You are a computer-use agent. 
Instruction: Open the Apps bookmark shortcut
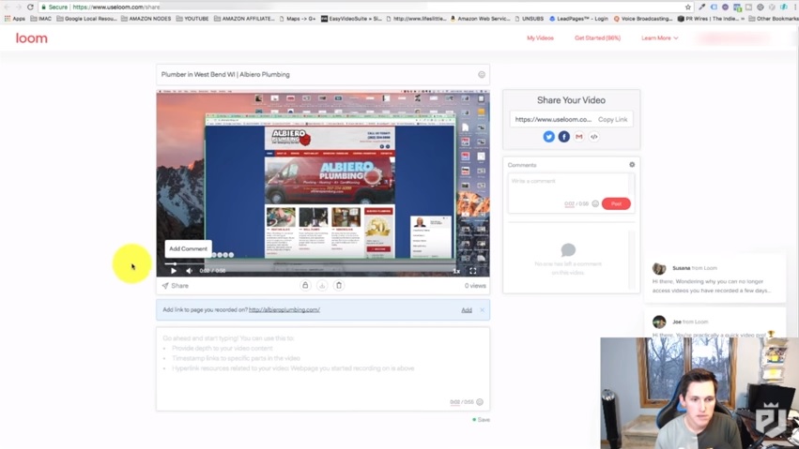tap(15, 19)
